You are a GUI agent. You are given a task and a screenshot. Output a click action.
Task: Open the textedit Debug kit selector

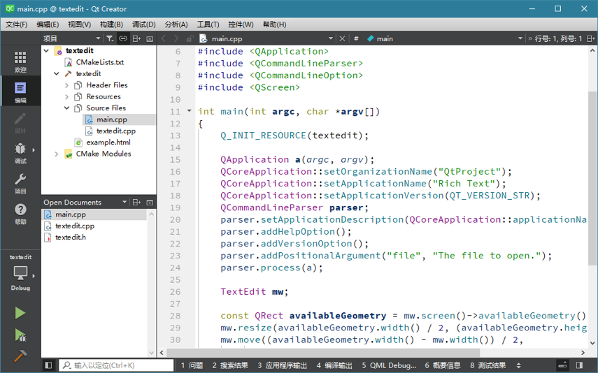coord(20,274)
